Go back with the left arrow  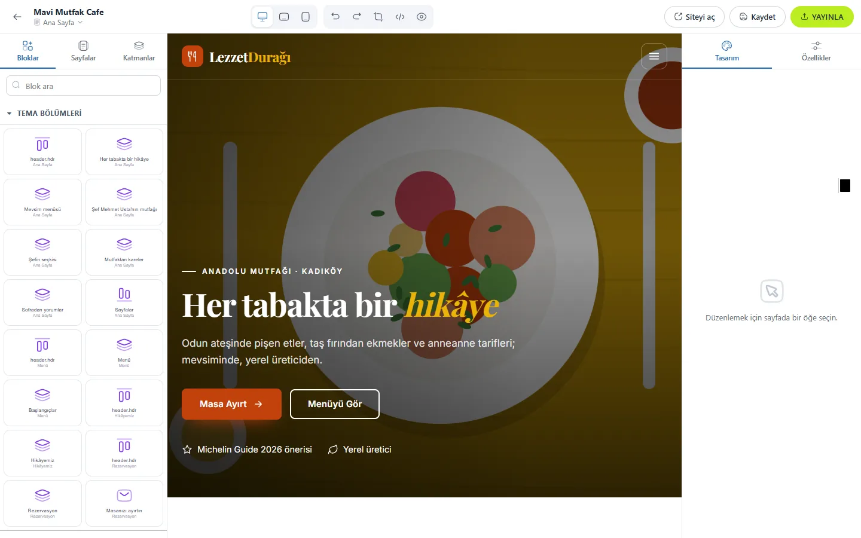pyautogui.click(x=17, y=17)
